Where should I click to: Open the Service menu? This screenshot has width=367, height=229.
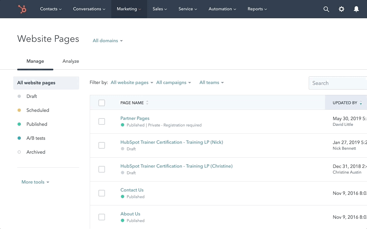pos(188,9)
